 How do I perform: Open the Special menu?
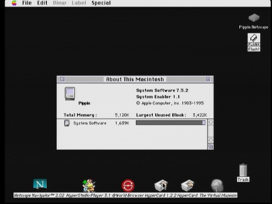(x=101, y=3)
